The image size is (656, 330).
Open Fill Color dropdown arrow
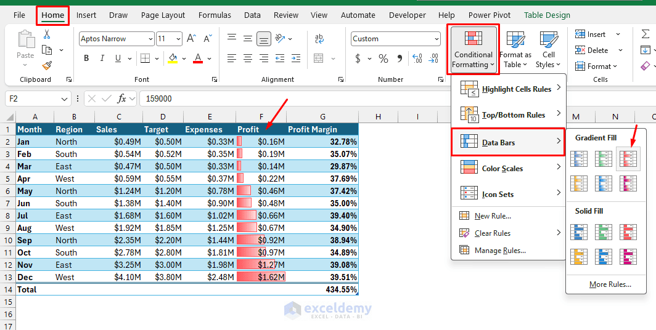184,58
